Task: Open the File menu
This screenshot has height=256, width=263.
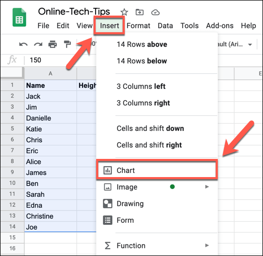Action: tap(43, 25)
